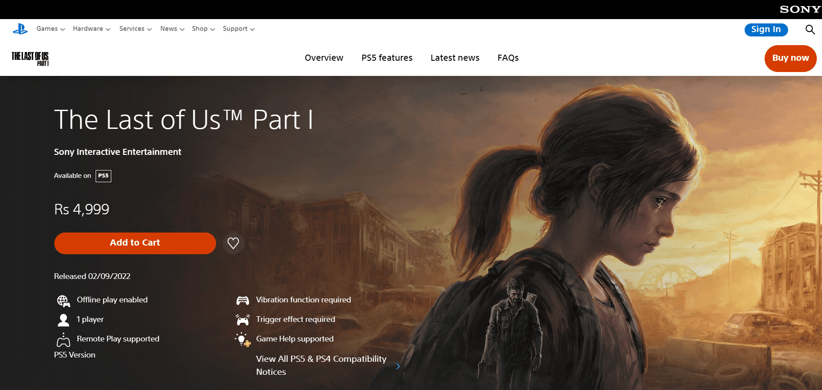Expand the Shop dropdown menu
Viewport: 822px width, 390px height.
[203, 29]
